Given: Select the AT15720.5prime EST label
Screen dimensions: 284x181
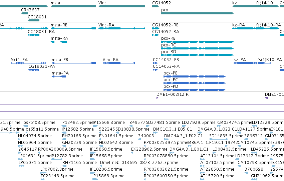Looking at the screenshot, I should click(217, 176).
